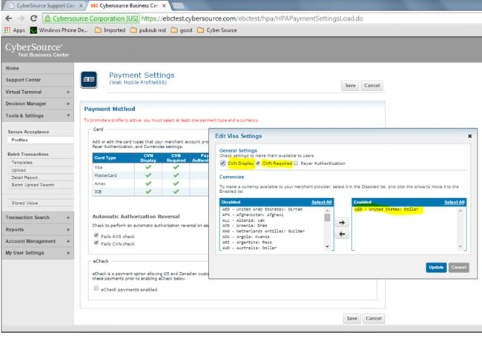
Task: Close the Edit Visa Settings dialog
Action: click(x=469, y=136)
